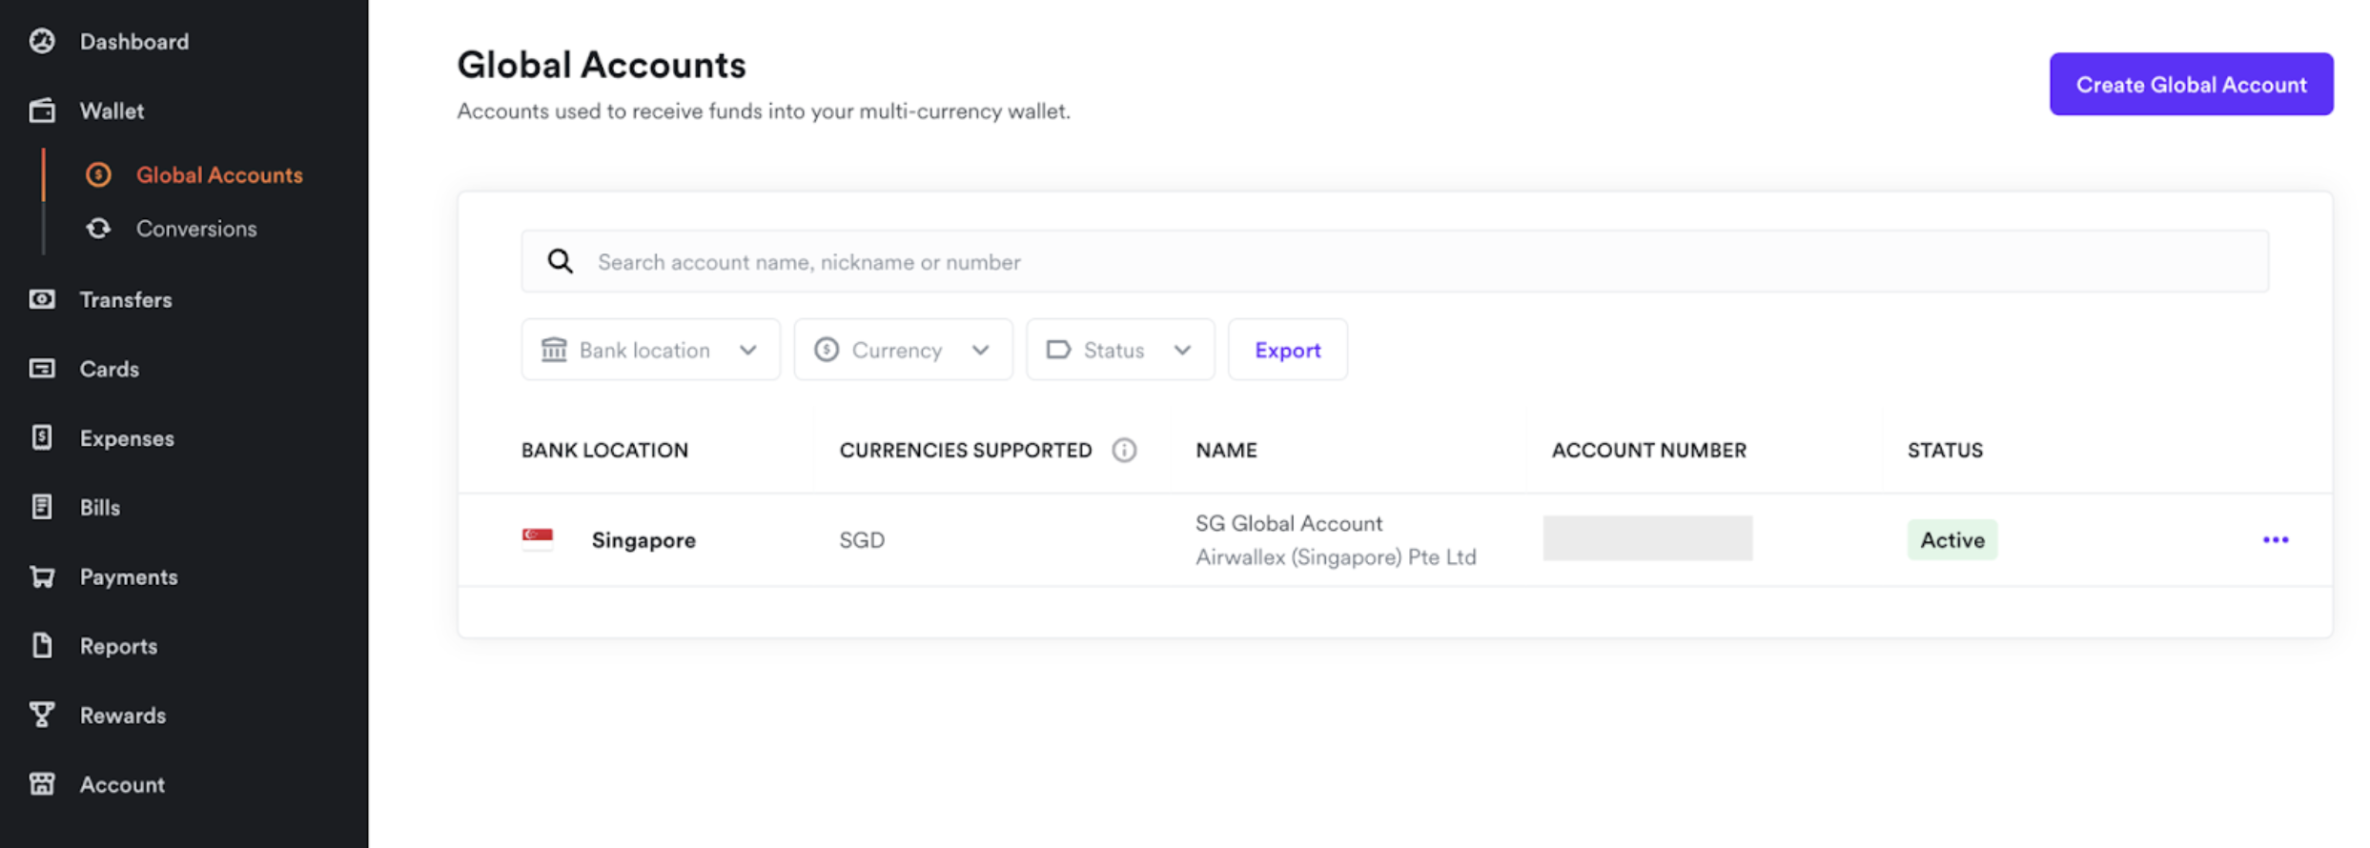Click the Payments cart icon
2370x848 pixels.
[x=42, y=576]
